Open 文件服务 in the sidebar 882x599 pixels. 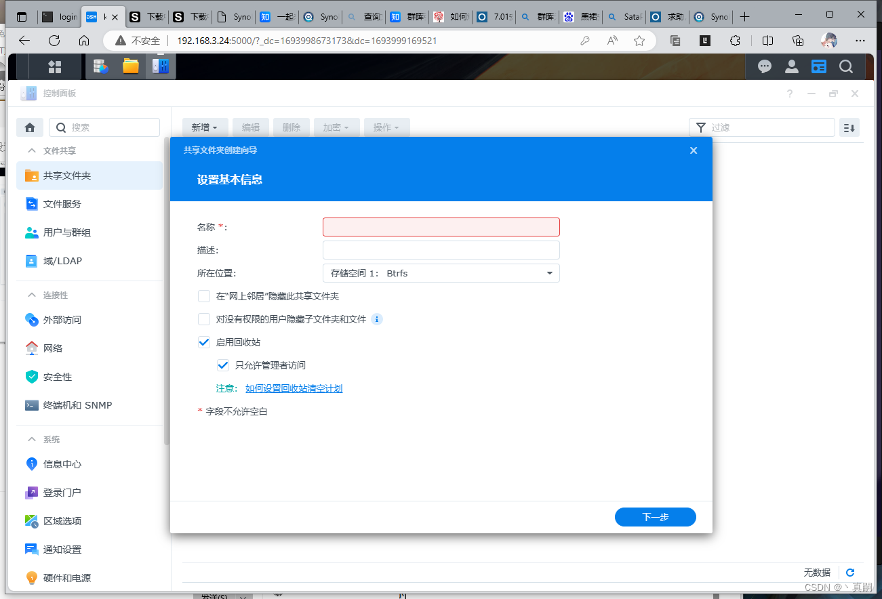point(89,204)
